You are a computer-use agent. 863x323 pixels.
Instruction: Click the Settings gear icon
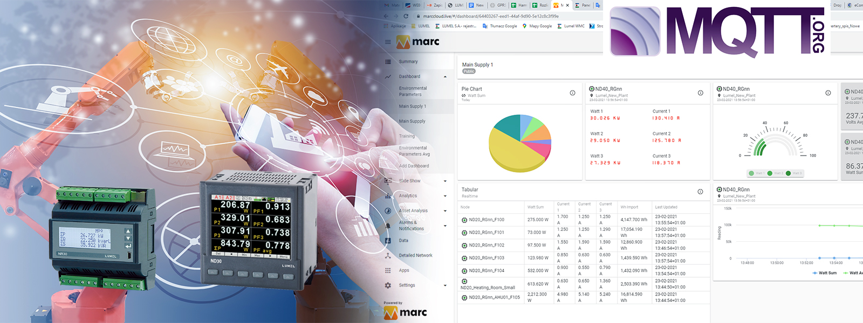click(388, 285)
